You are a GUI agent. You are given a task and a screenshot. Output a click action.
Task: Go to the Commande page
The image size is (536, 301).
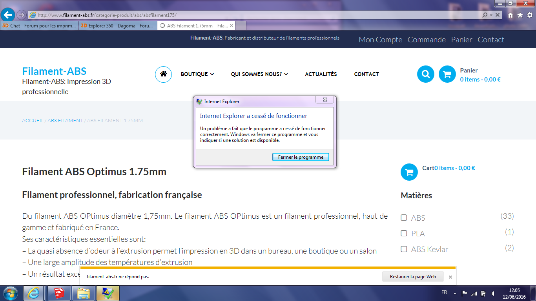pos(427,40)
